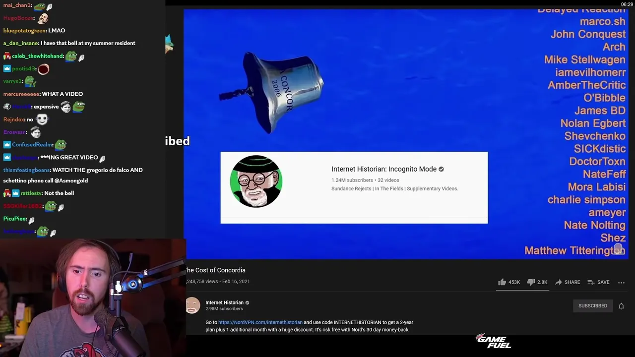This screenshot has height=357, width=635.
Task: Click username caleb_thewhitehand in chat
Action: 38,57
